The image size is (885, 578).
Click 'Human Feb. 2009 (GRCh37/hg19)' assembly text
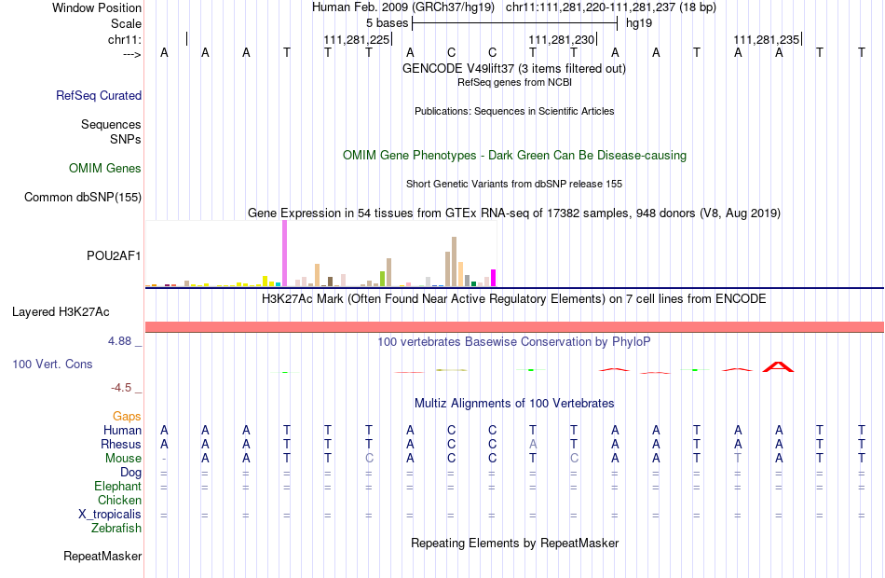tap(403, 7)
